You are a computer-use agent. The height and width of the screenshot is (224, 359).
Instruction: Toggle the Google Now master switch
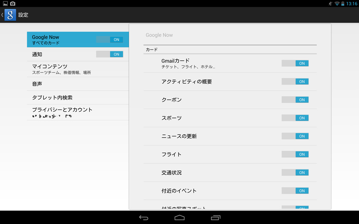[x=109, y=39]
